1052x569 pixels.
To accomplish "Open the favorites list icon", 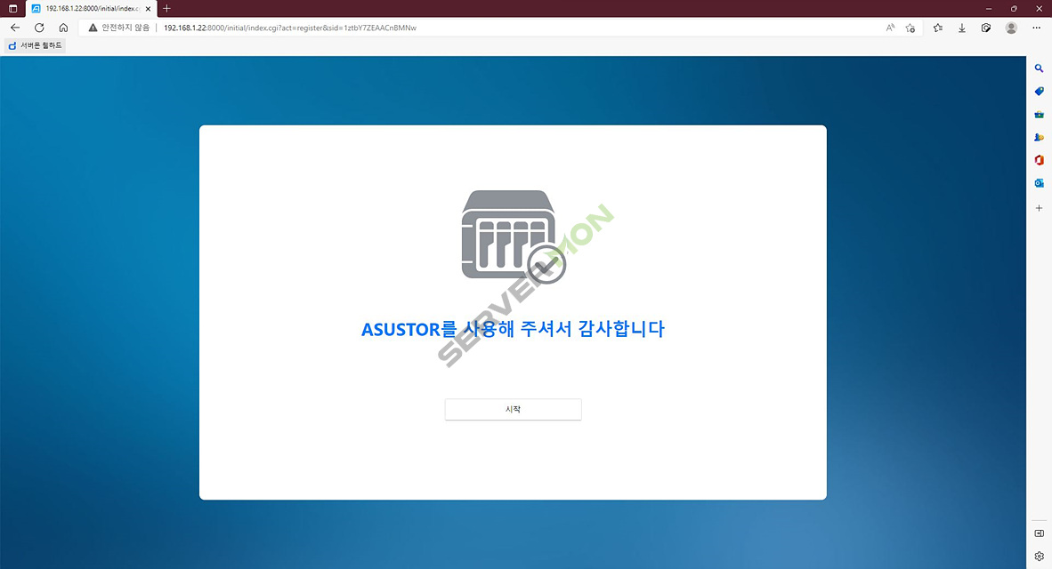I will coord(938,28).
